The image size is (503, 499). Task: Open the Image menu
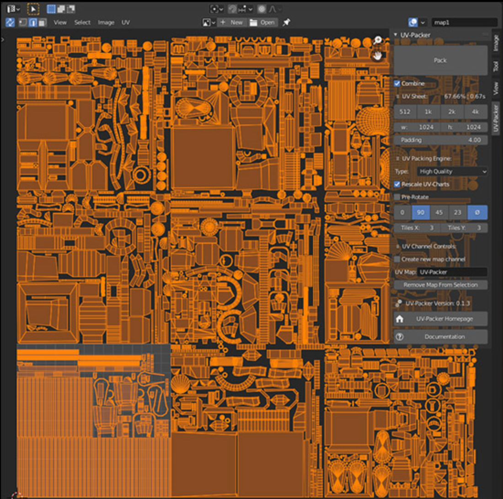(x=106, y=22)
